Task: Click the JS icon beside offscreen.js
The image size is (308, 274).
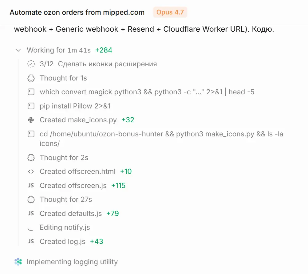Action: [x=31, y=186]
